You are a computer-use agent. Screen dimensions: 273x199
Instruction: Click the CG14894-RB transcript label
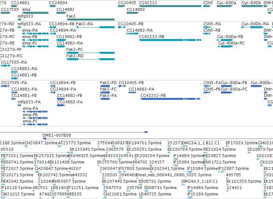tap(62, 24)
